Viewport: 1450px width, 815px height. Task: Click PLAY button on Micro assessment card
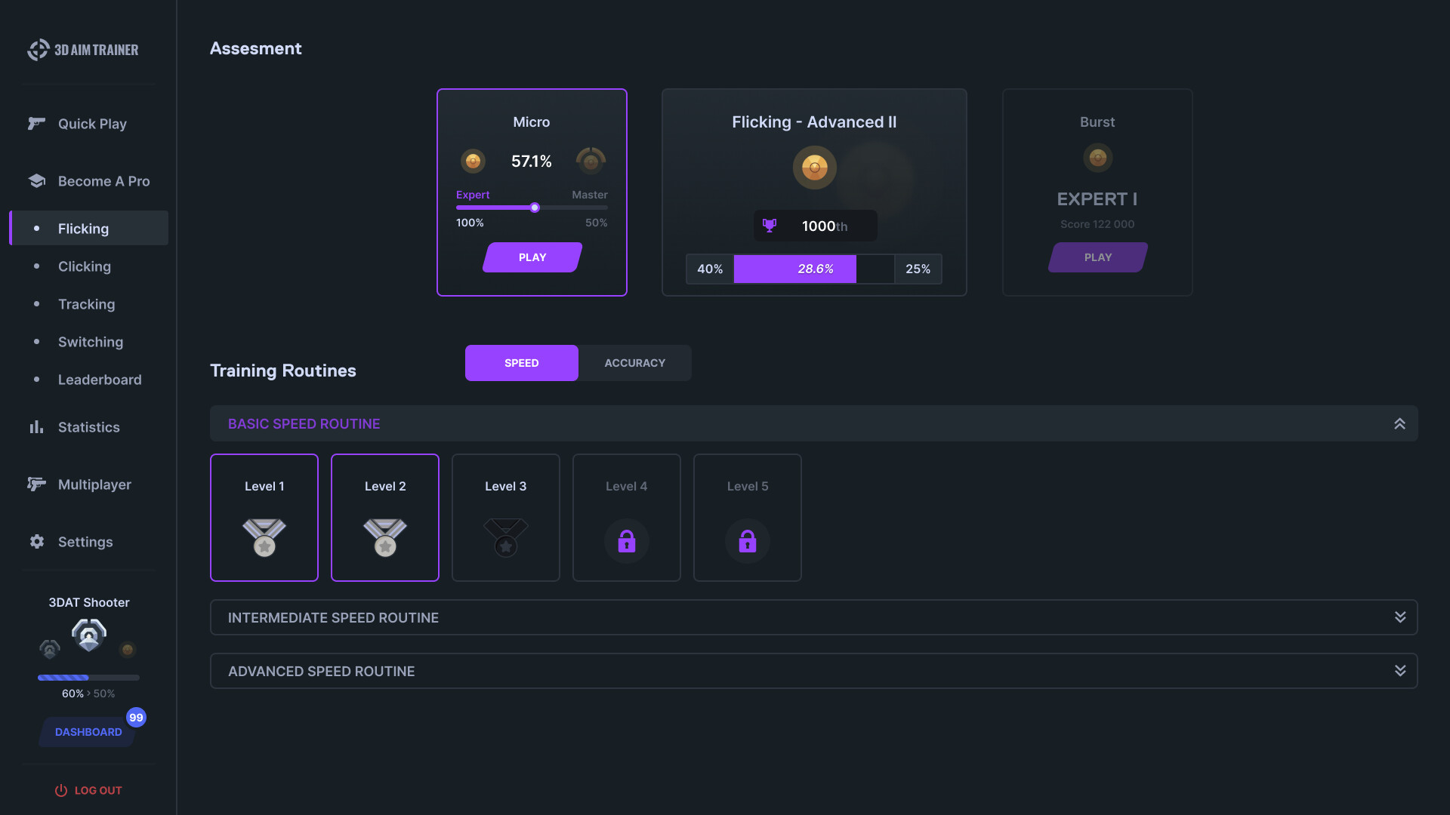tap(531, 257)
